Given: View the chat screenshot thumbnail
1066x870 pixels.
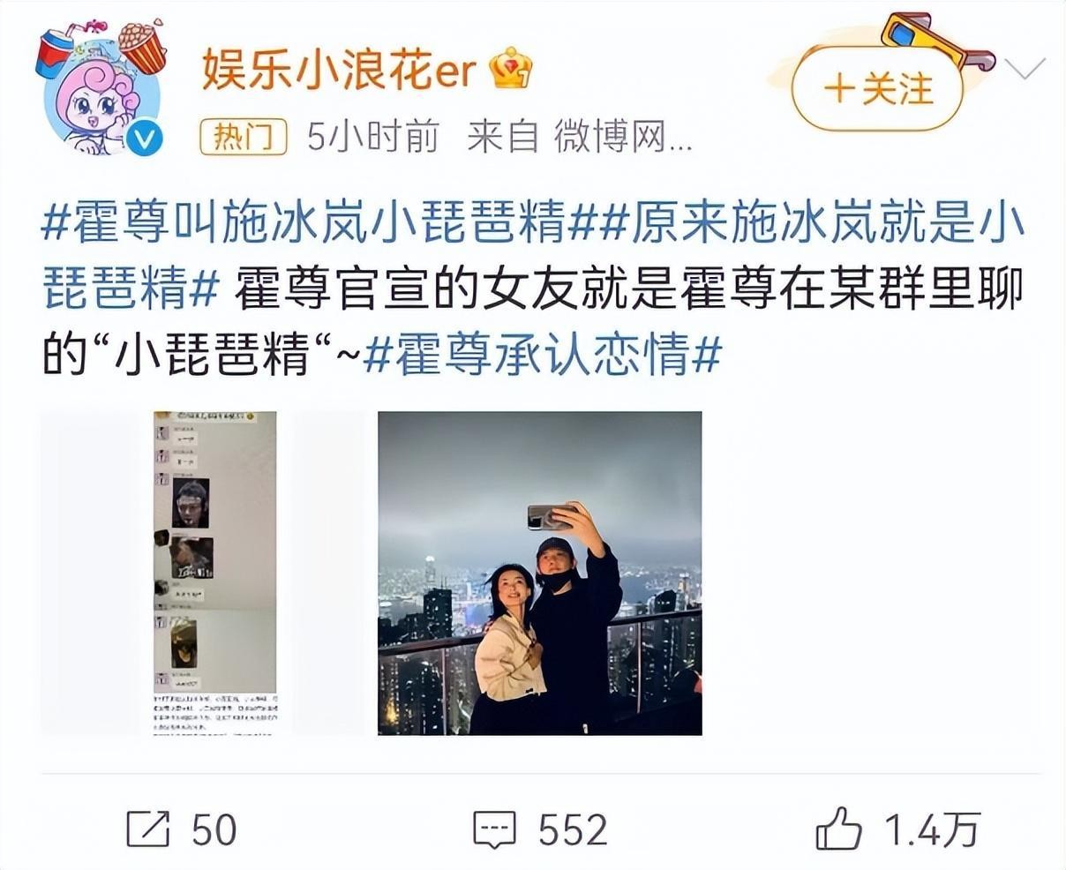Looking at the screenshot, I should click(214, 573).
